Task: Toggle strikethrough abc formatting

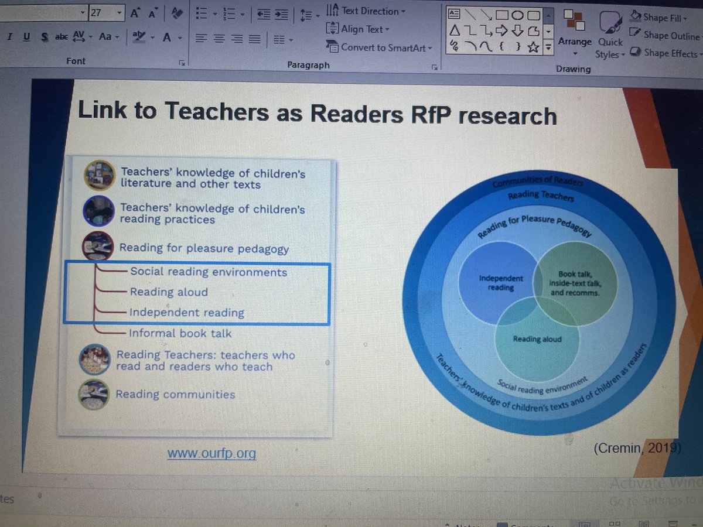Action: click(62, 37)
